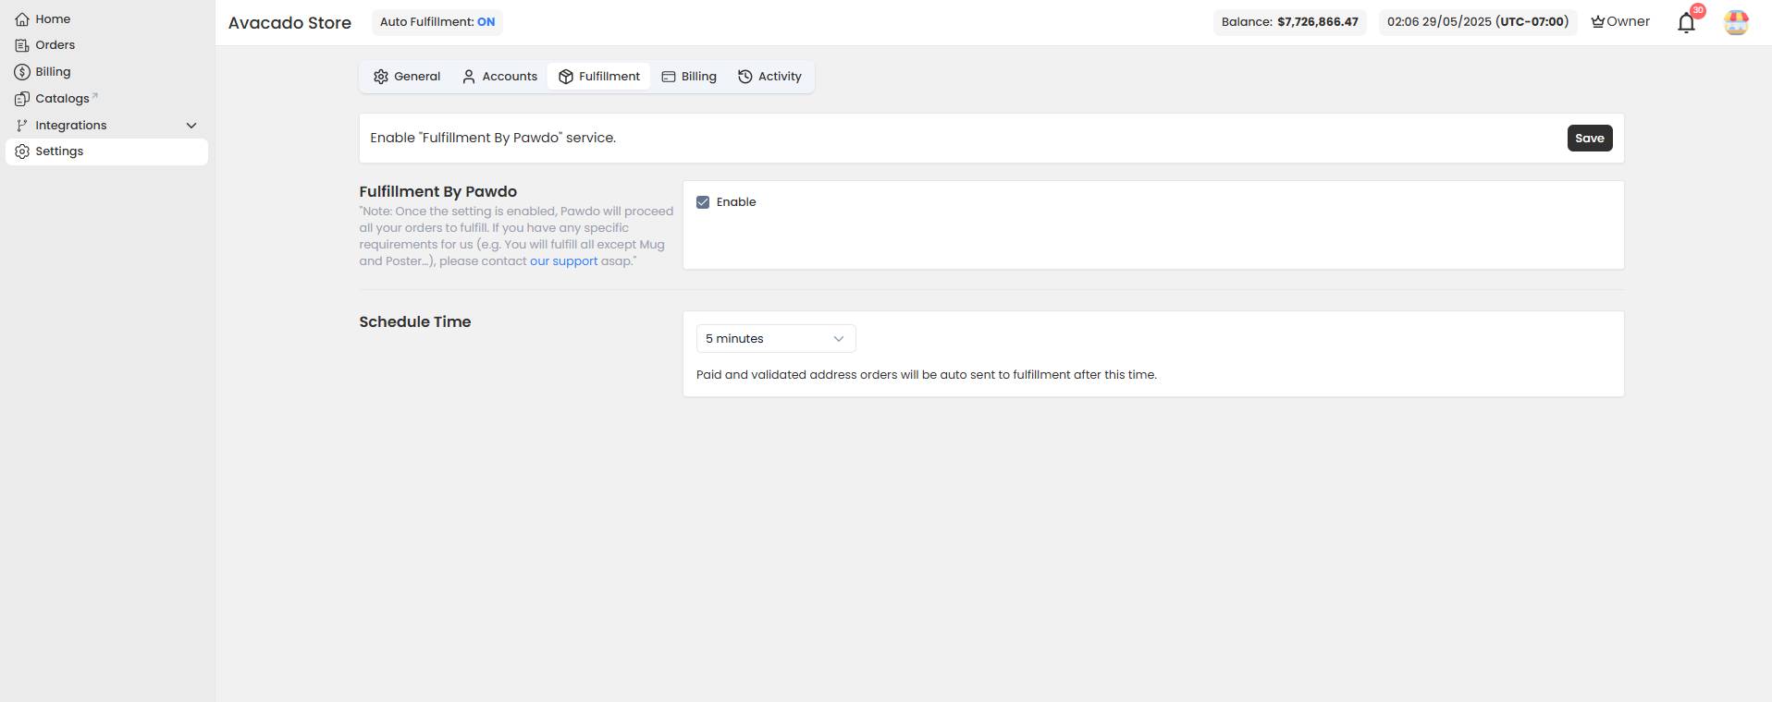1772x702 pixels.
Task: Open the Home sidebar item
Action: (x=106, y=18)
